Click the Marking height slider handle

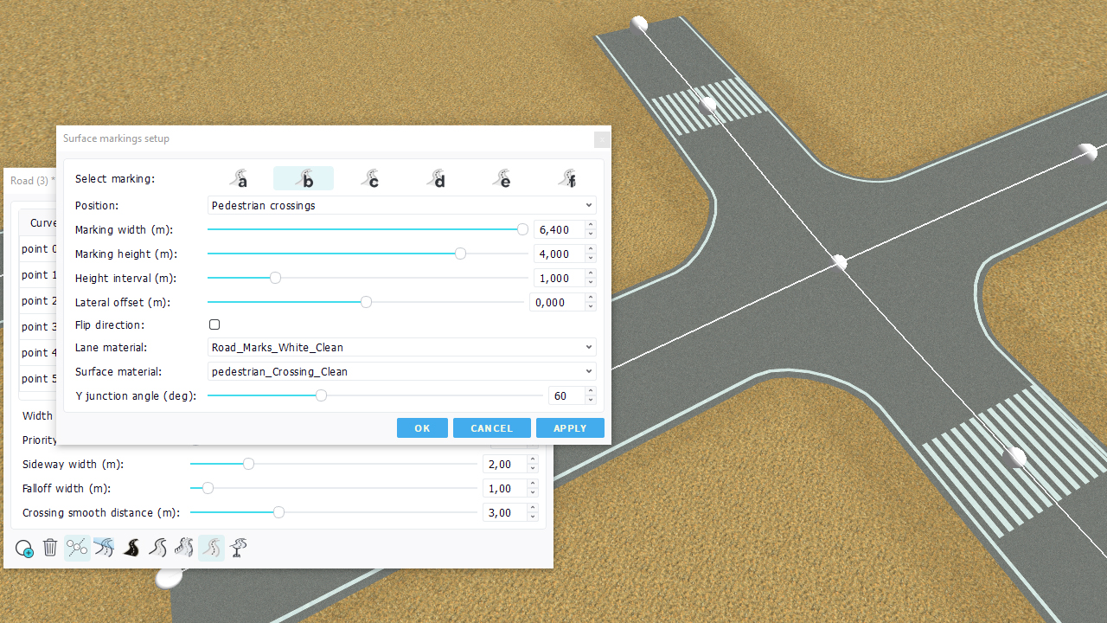[460, 254]
